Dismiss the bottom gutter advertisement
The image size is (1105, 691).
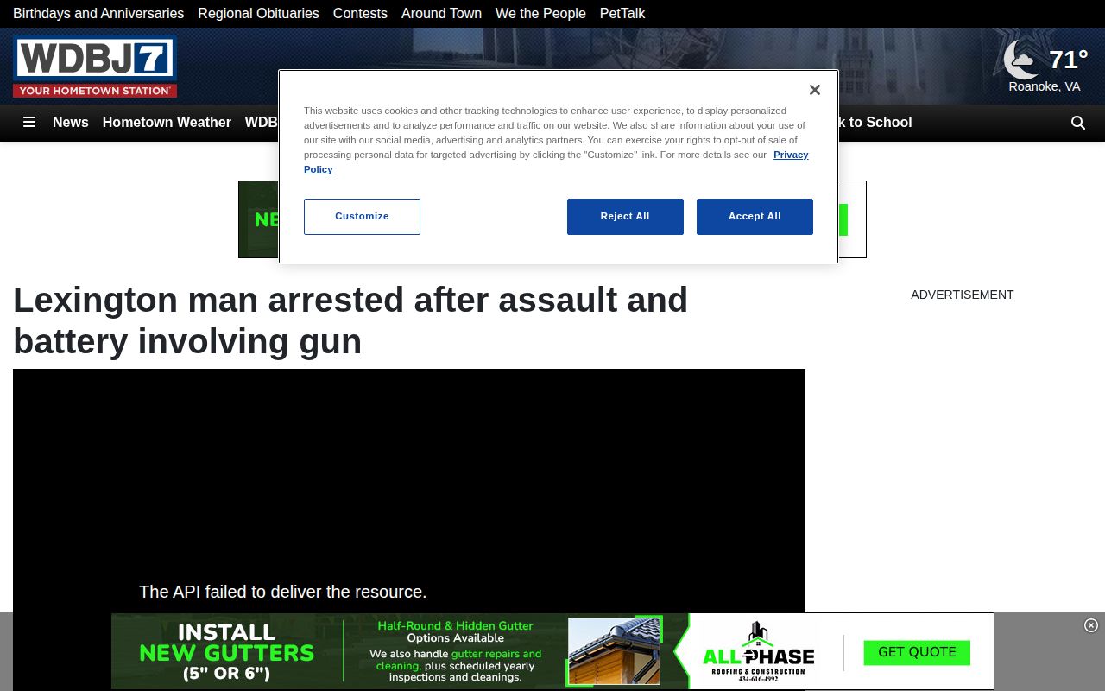(x=1091, y=625)
